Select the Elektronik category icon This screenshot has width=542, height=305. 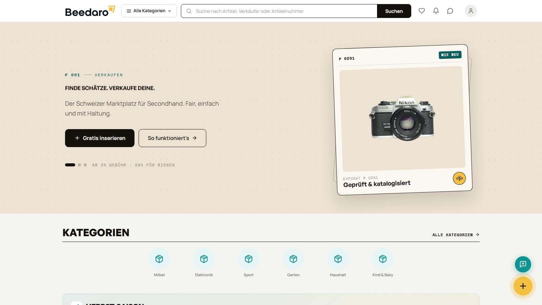[204, 259]
